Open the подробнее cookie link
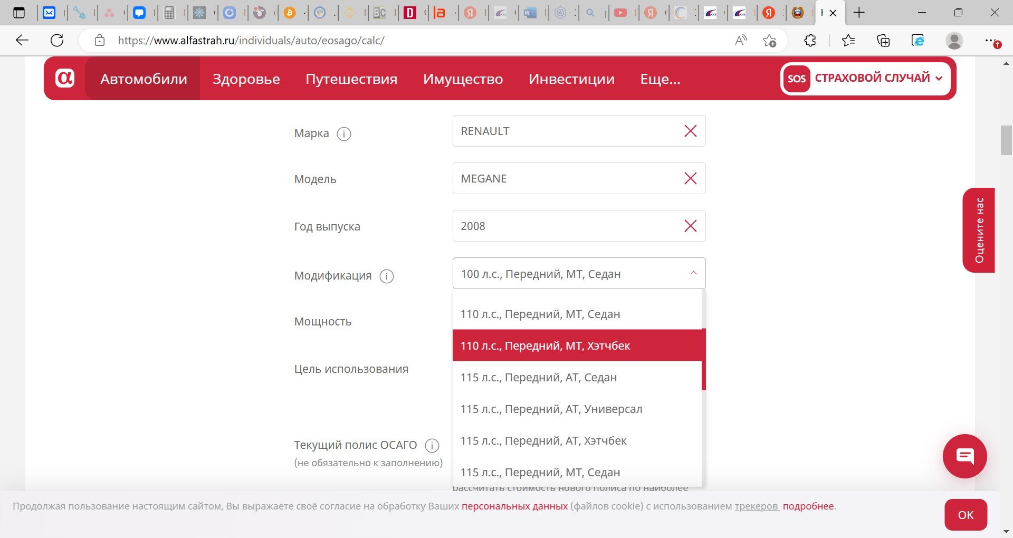 click(x=808, y=506)
